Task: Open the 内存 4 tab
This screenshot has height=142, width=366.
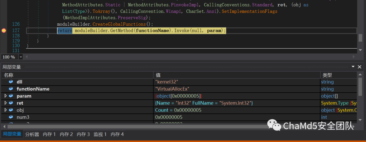Action: tap(117, 134)
